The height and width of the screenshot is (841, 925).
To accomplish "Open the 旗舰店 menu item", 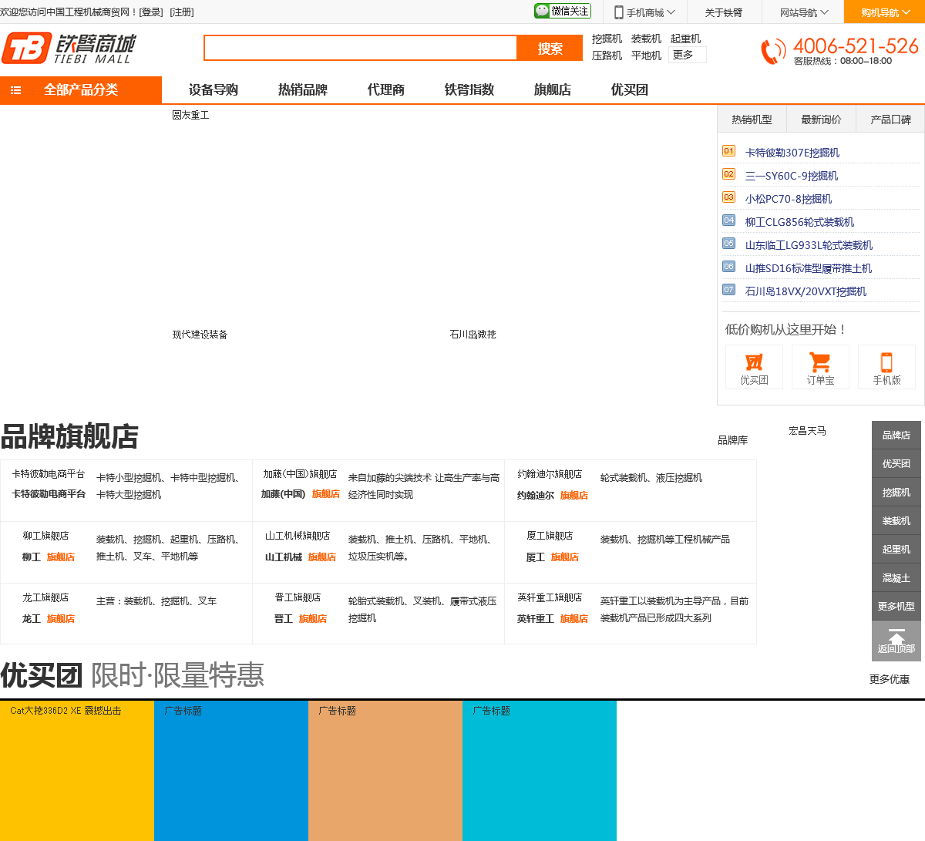I will (x=553, y=90).
